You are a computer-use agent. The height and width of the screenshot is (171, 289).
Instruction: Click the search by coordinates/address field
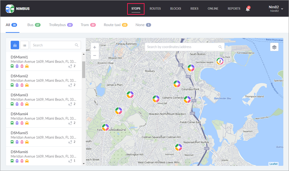click(181, 47)
